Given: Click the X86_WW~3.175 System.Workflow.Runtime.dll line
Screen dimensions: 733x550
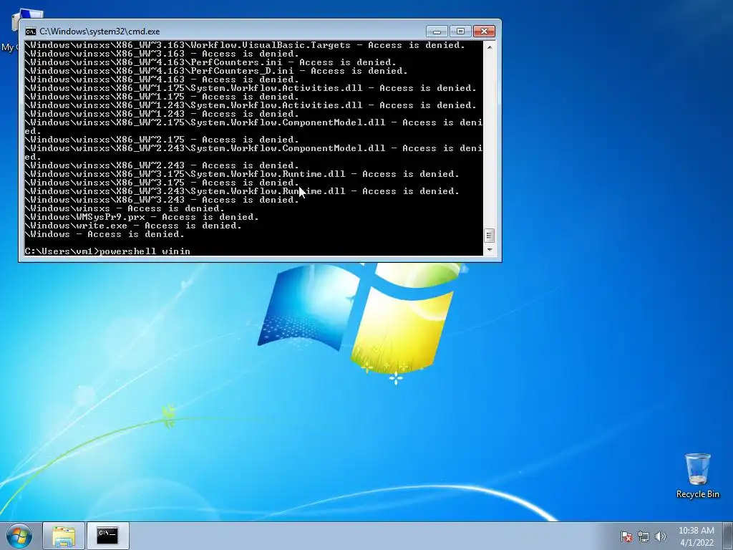Looking at the screenshot, I should pyautogui.click(x=242, y=174).
